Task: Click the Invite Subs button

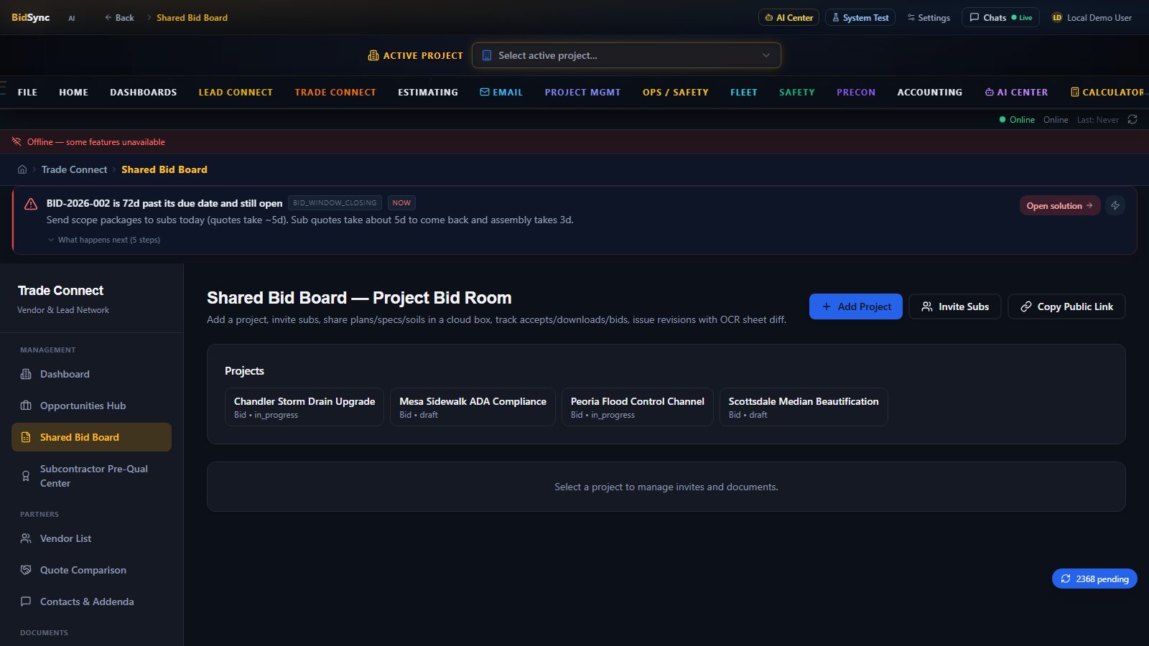Action: point(955,306)
